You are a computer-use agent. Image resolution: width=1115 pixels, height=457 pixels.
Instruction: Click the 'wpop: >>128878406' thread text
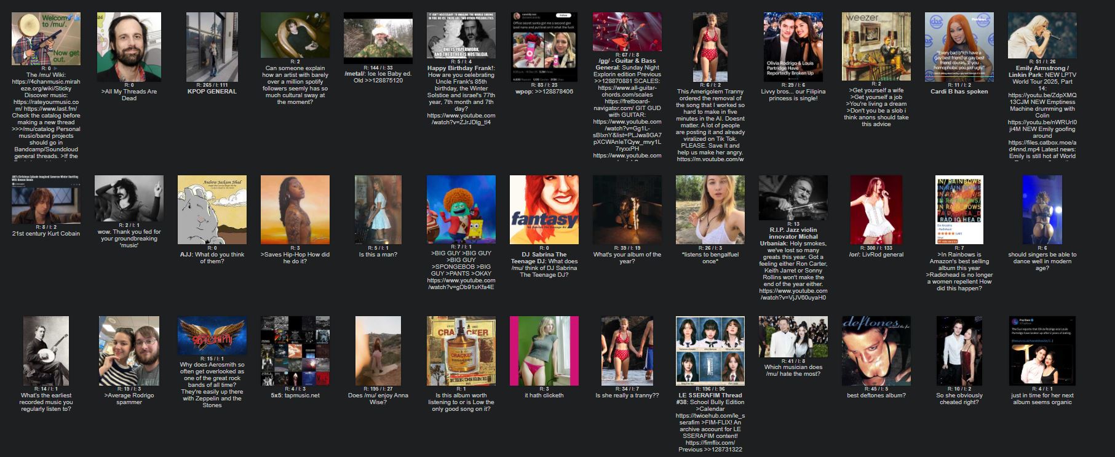point(544,92)
